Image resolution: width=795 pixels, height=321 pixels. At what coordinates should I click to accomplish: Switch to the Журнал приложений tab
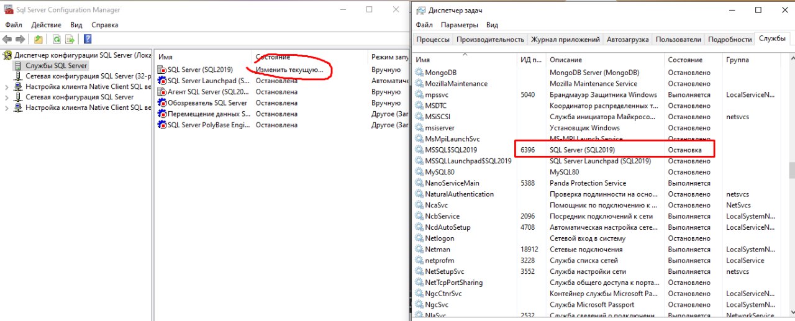tap(565, 39)
